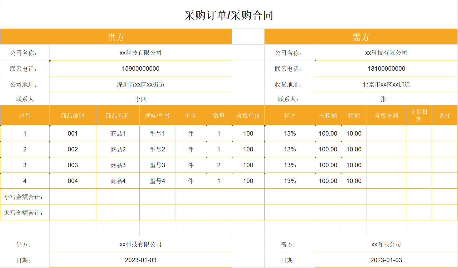Viewport: 458px width, 268px height.
Task: Select the address 北京市xx区xx街道
Action: (386, 84)
